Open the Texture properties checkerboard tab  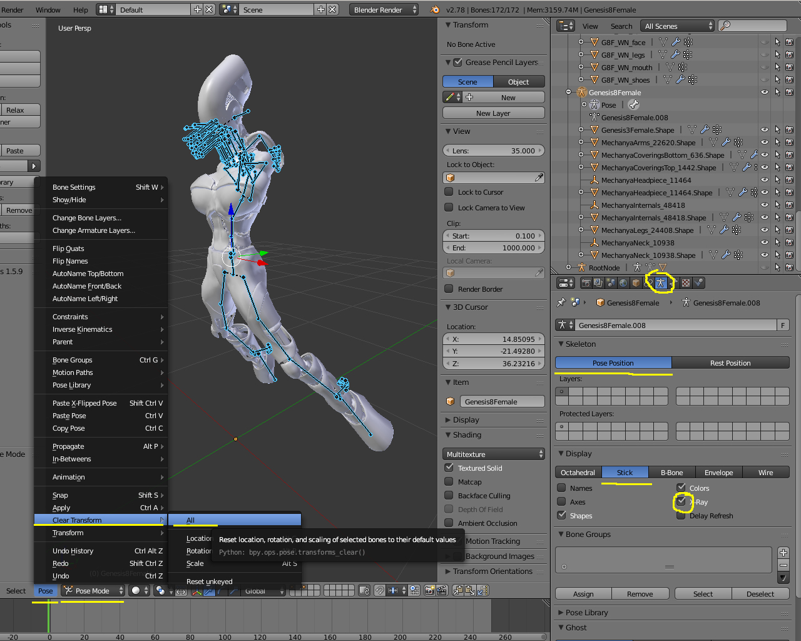[686, 283]
